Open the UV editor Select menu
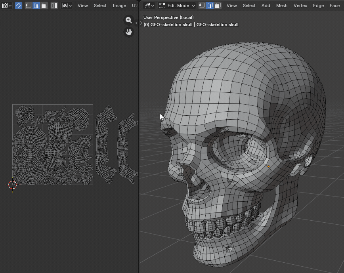Screen dimensions: 344x273 [x=100, y=6]
